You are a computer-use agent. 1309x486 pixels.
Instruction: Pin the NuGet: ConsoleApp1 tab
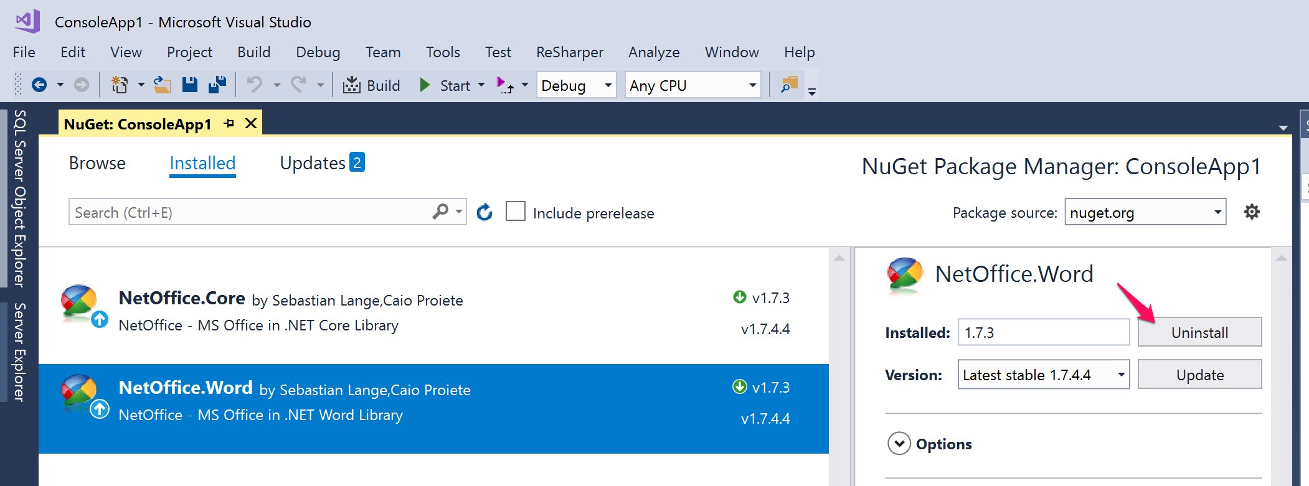point(229,123)
